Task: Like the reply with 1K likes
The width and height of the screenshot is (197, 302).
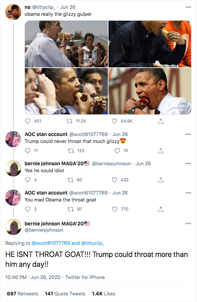Action: coord(117,151)
